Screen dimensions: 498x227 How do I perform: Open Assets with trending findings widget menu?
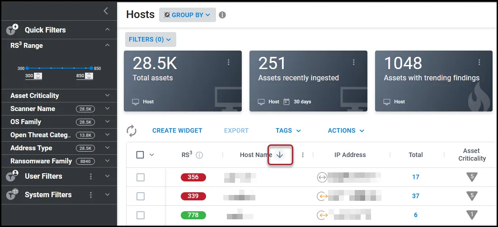(x=479, y=62)
